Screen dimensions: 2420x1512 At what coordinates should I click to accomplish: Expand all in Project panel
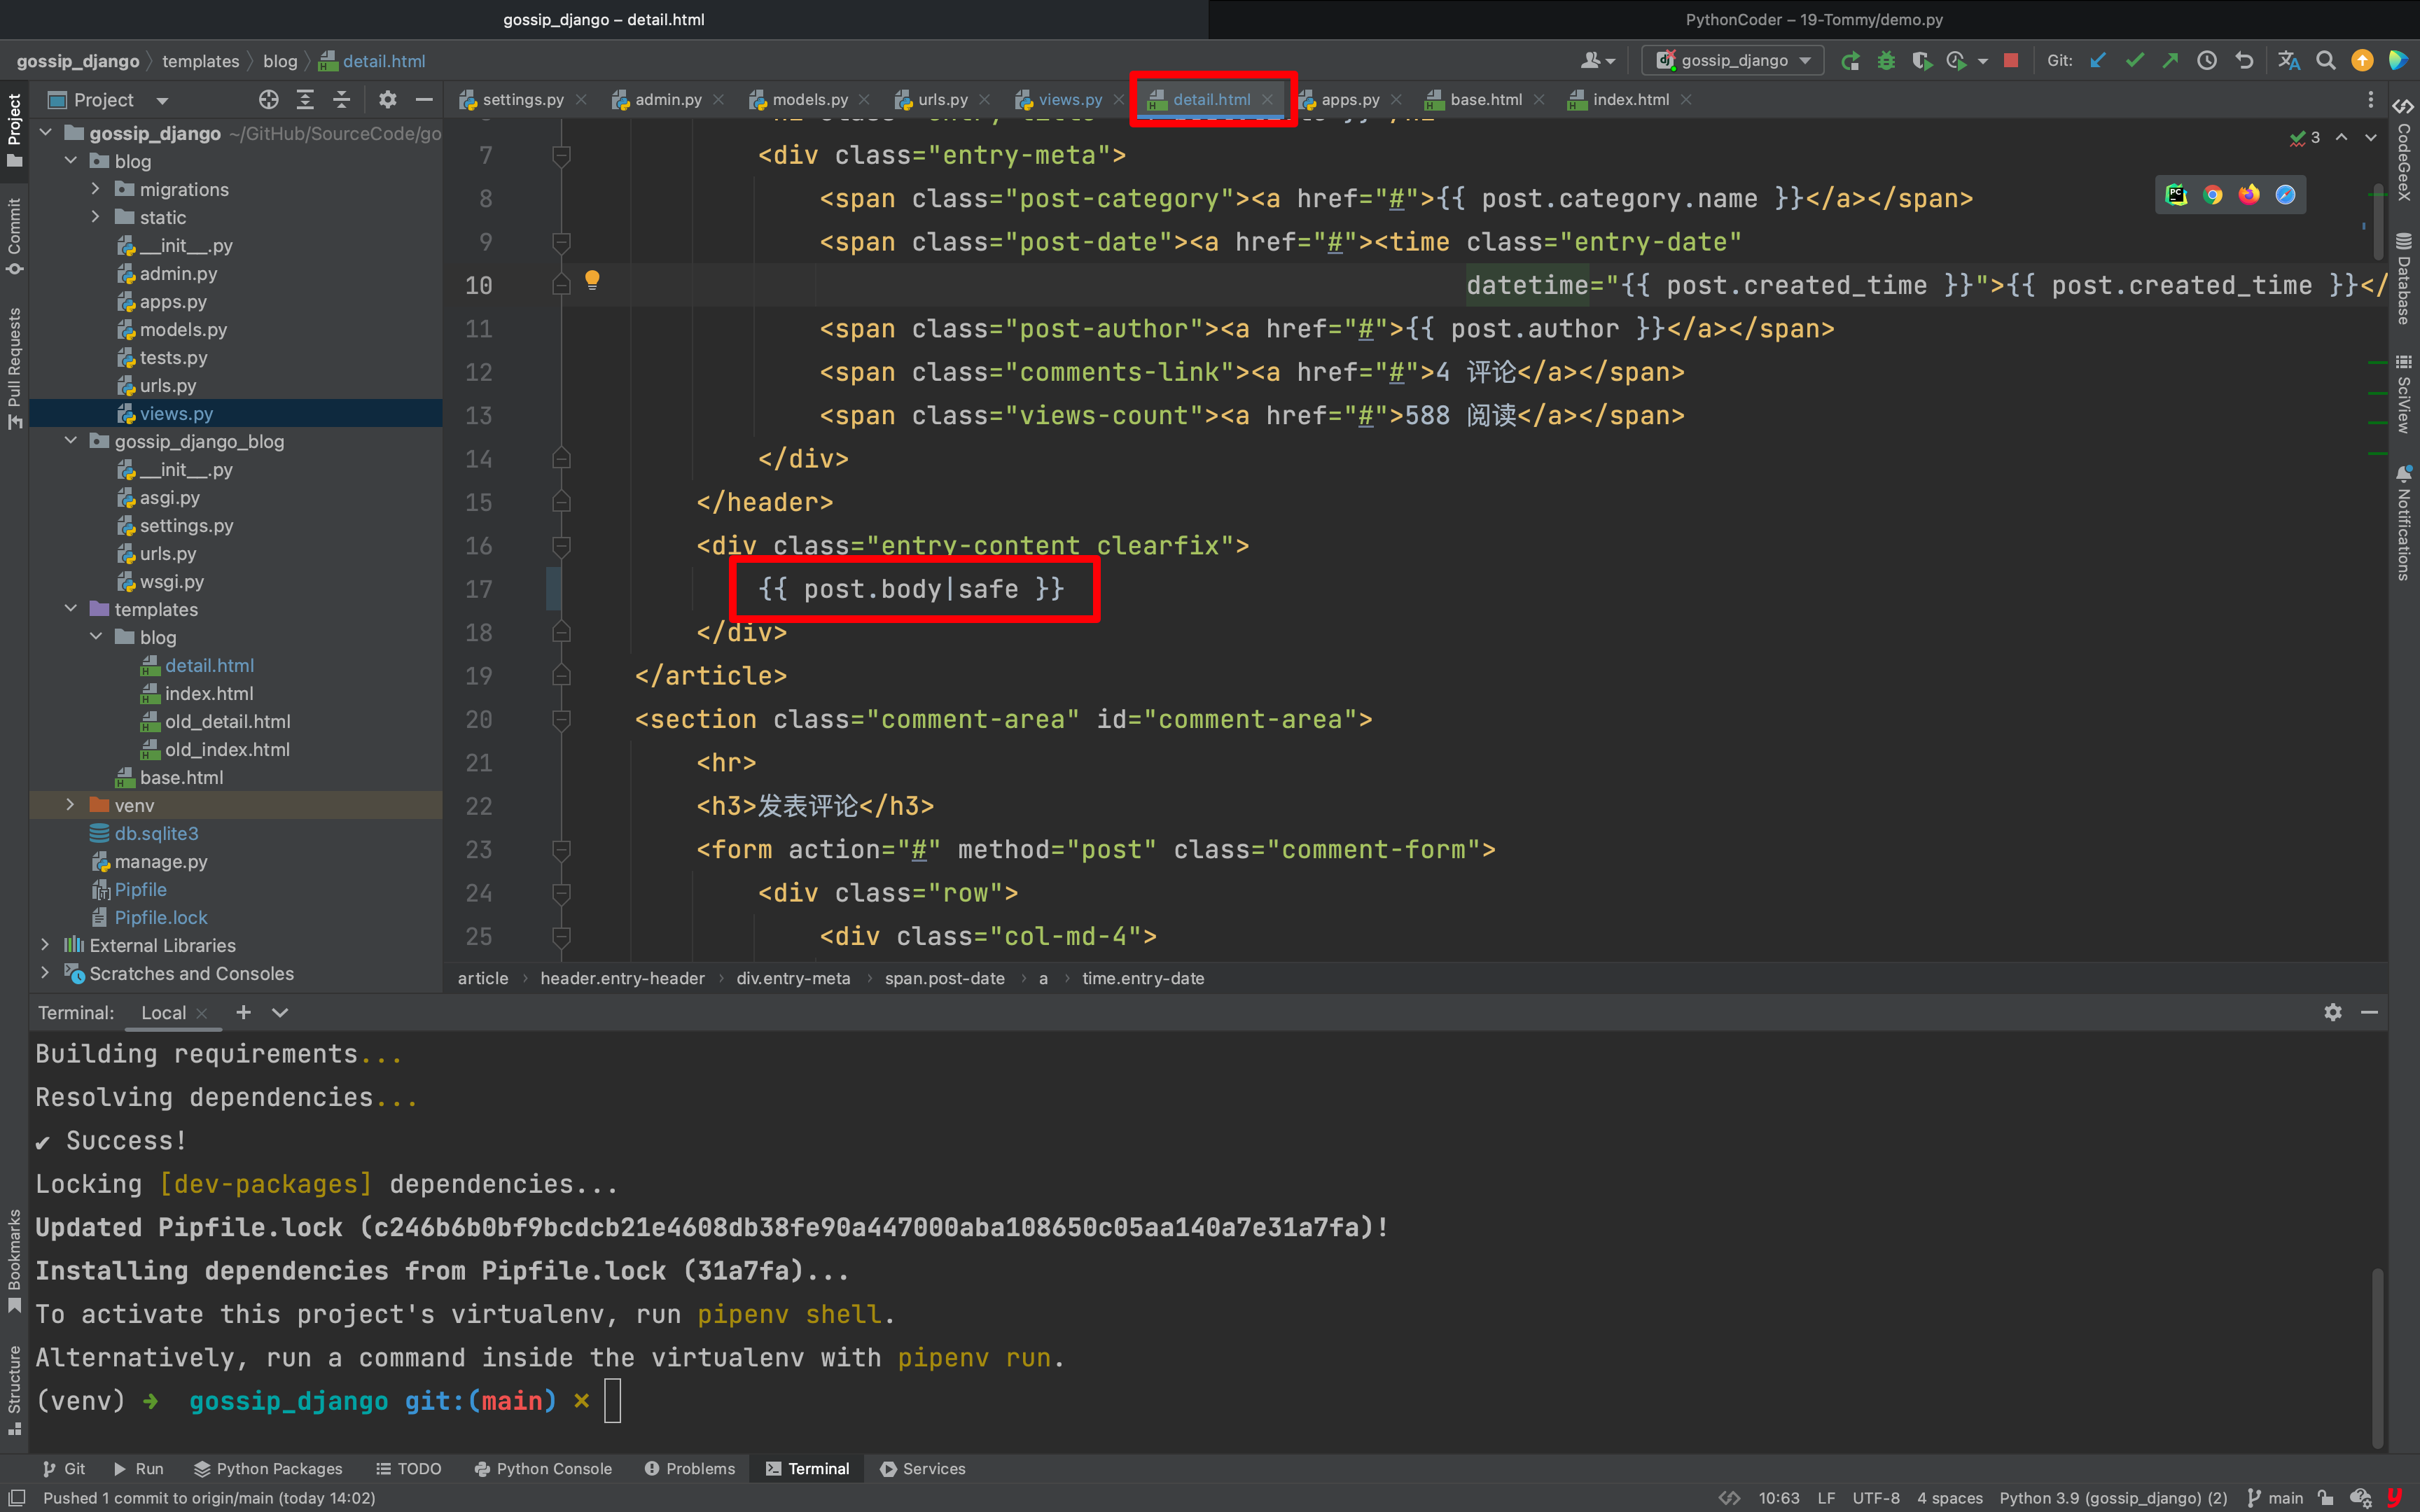pyautogui.click(x=305, y=100)
